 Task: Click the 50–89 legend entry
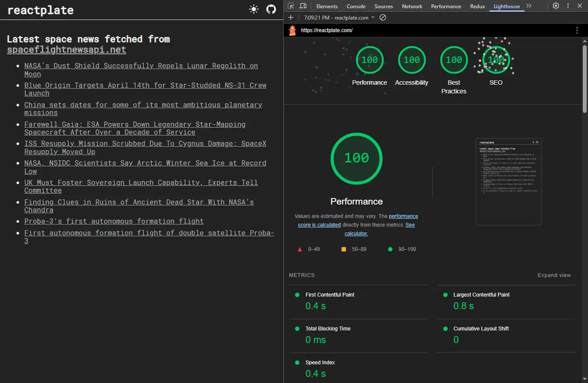coord(354,249)
